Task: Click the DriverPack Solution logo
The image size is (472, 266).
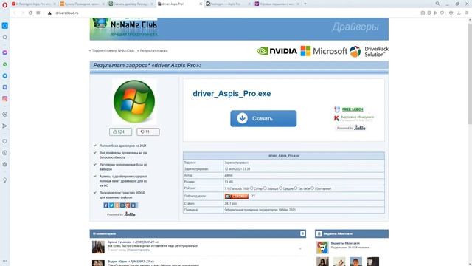Action: [x=369, y=51]
